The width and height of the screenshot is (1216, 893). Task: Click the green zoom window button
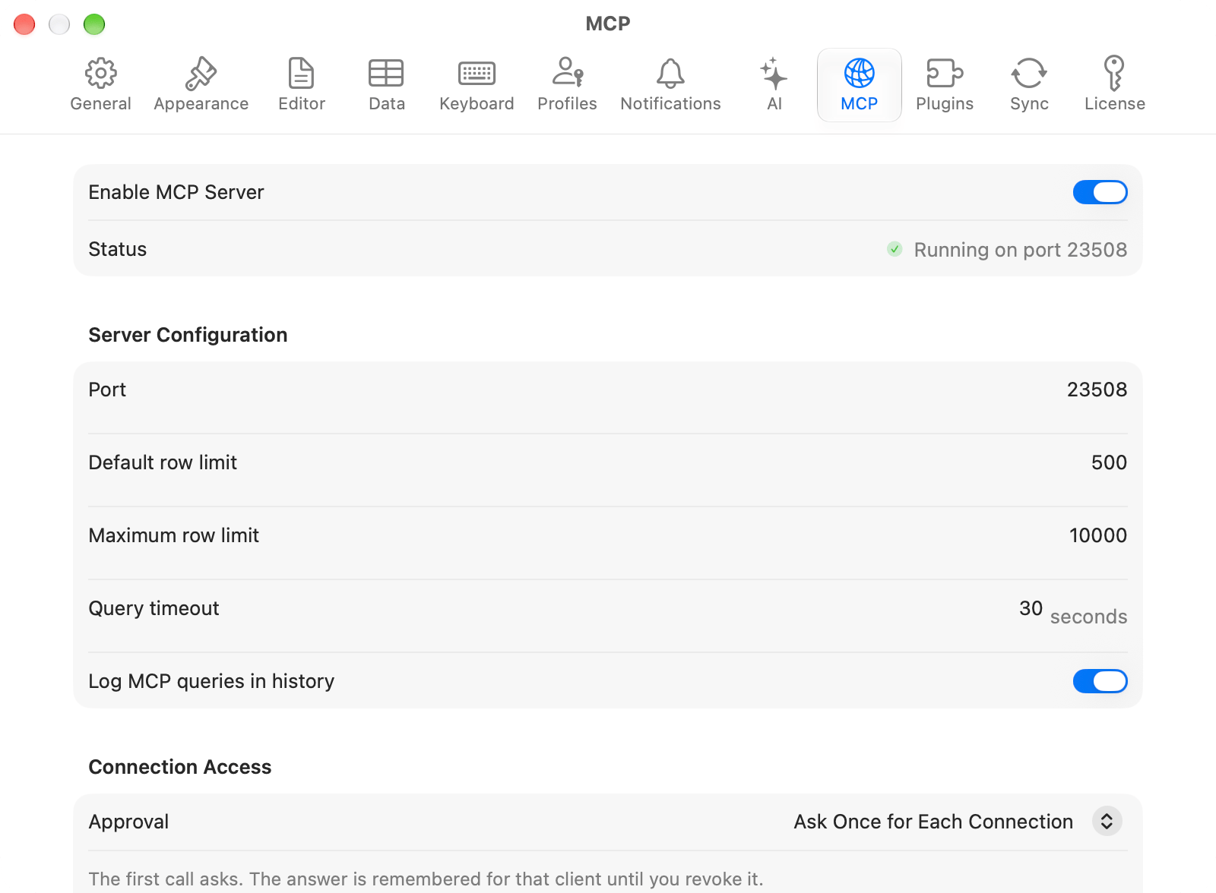pos(94,24)
